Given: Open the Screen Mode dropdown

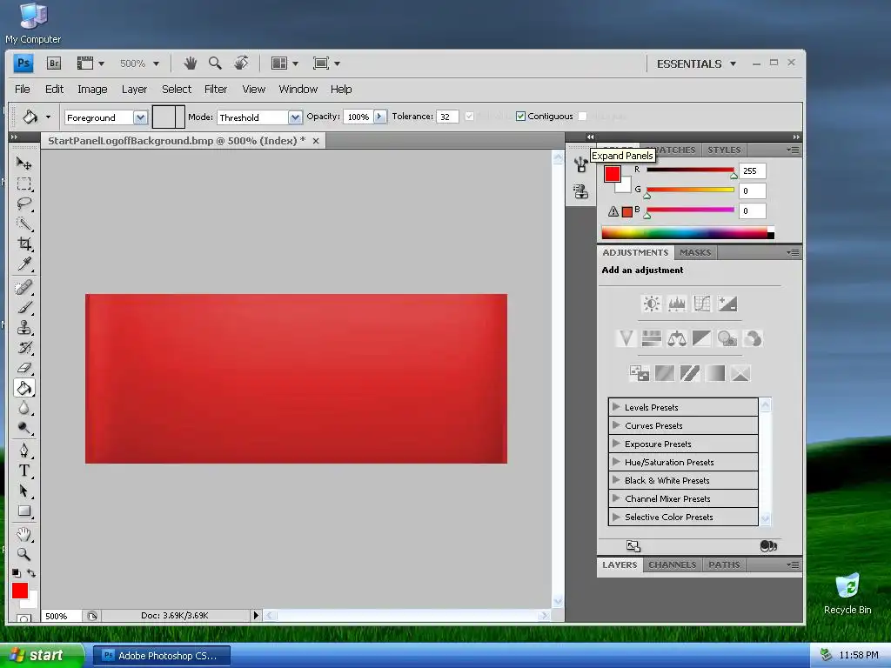Looking at the screenshot, I should point(326,63).
